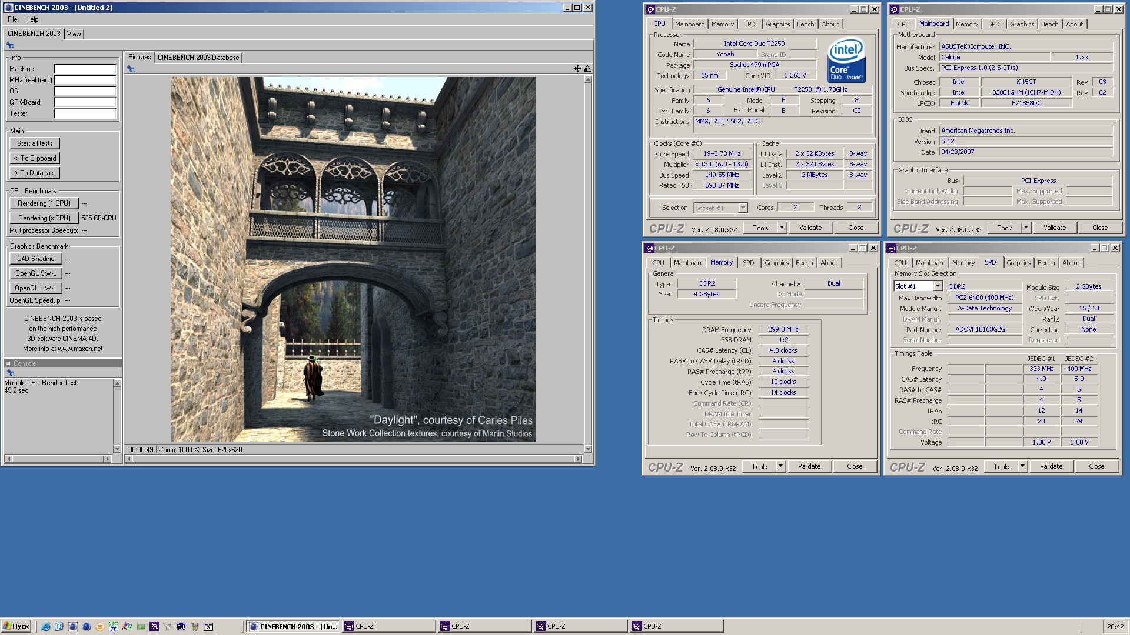1130x635 pixels.
Task: Click the 1943.73 MHz Core Speed value
Action: coord(722,153)
